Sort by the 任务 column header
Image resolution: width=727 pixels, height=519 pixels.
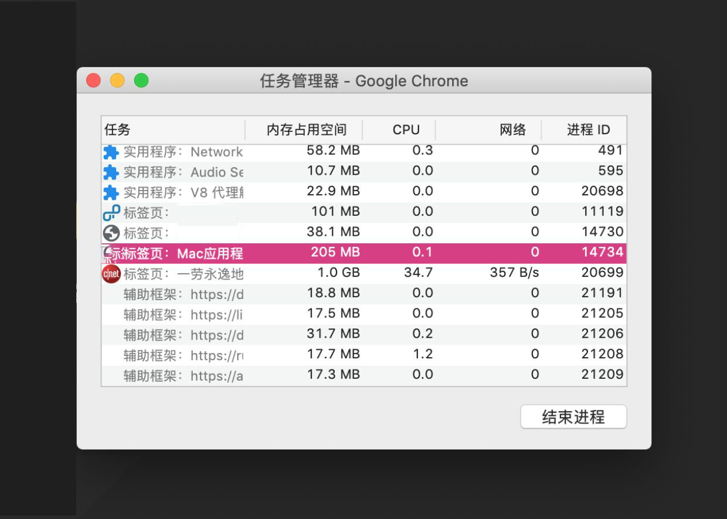point(173,130)
